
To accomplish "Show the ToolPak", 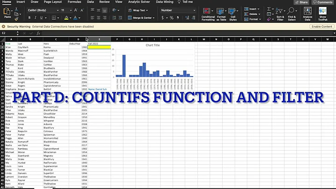I will coord(323,14).
